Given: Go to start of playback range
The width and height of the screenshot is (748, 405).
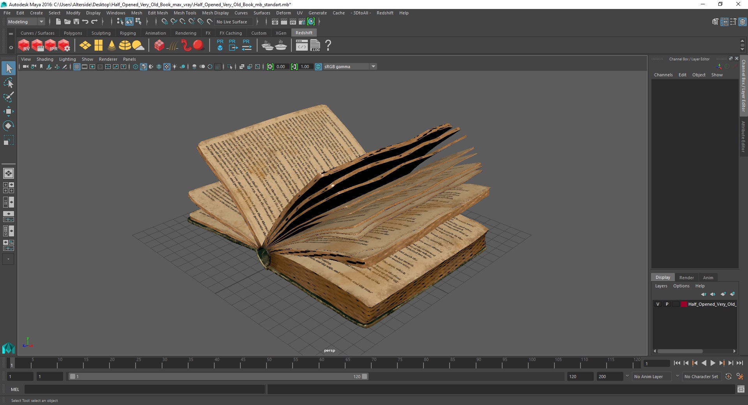Looking at the screenshot, I should (677, 363).
